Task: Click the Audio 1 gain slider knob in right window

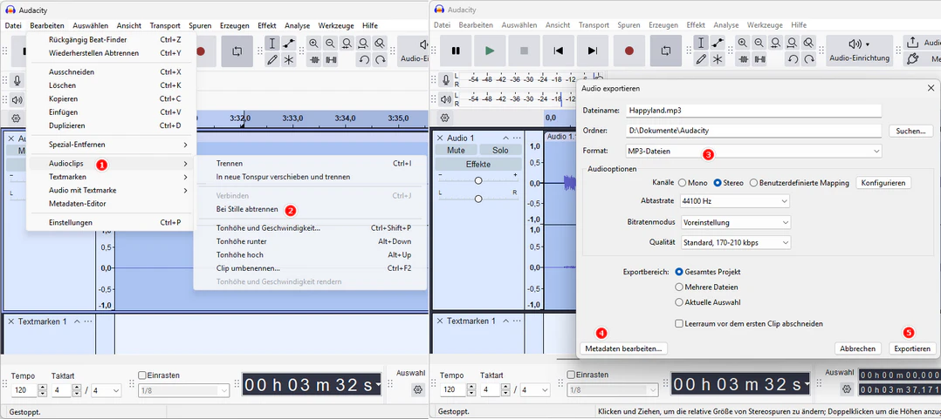Action: [478, 180]
